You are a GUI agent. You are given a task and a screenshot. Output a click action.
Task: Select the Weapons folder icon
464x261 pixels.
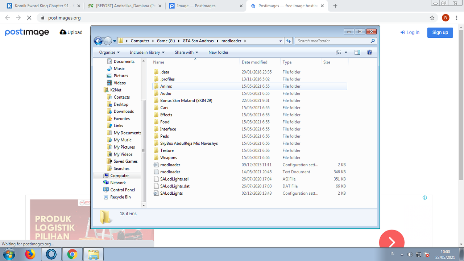156,157
